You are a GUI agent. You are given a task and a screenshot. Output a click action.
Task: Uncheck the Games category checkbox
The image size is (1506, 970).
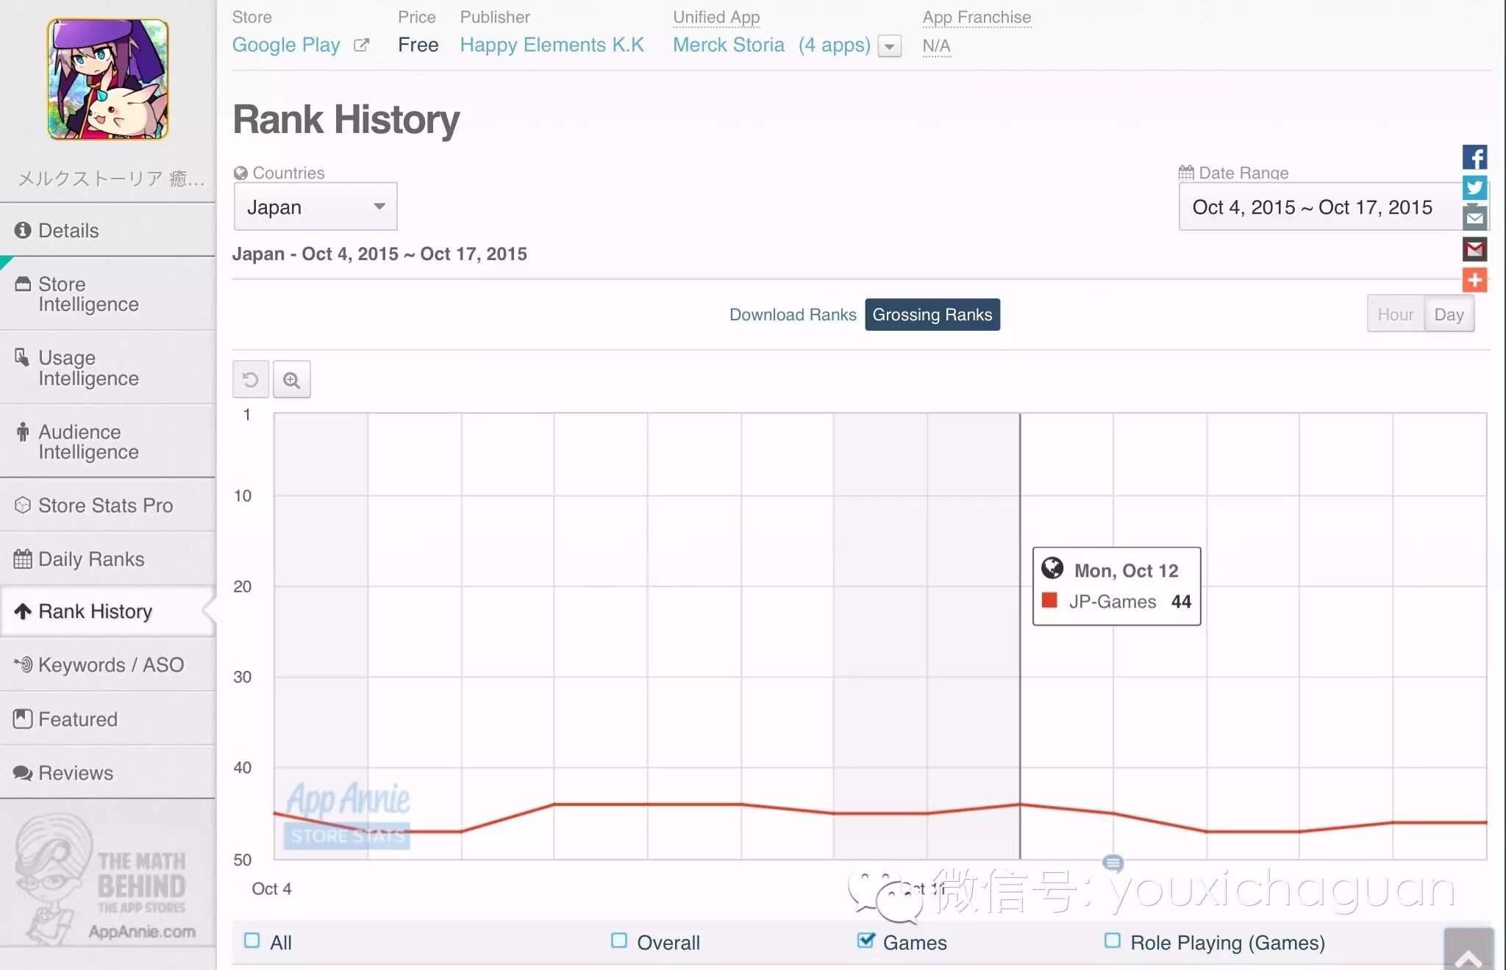866,941
